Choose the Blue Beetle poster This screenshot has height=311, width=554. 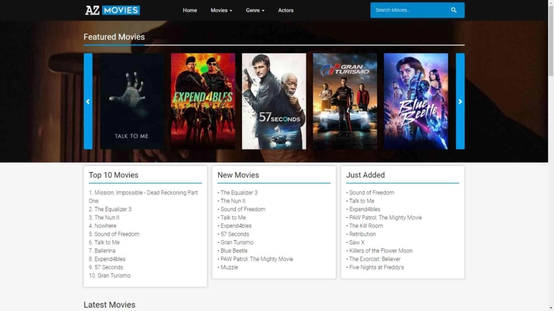[415, 101]
